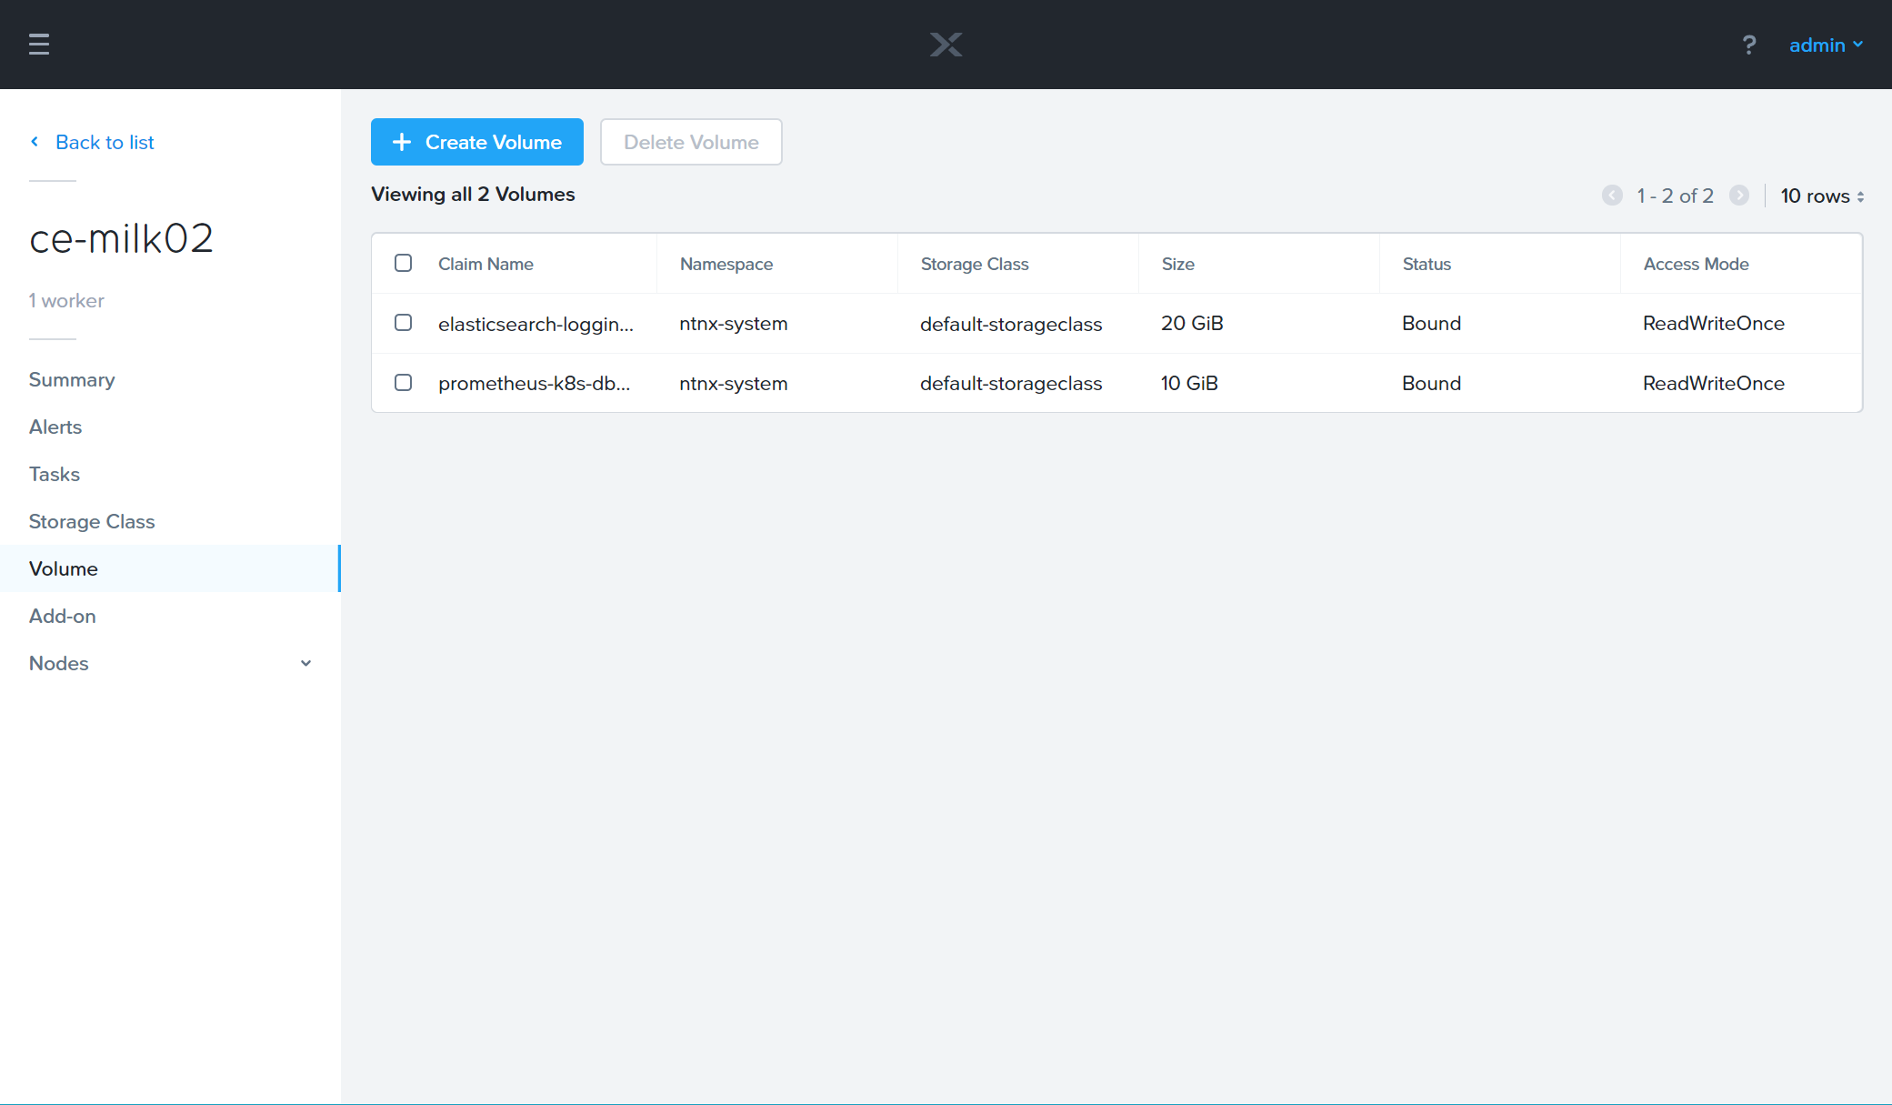1892x1105 pixels.
Task: Select all volumes header checkbox
Action: coord(403,264)
